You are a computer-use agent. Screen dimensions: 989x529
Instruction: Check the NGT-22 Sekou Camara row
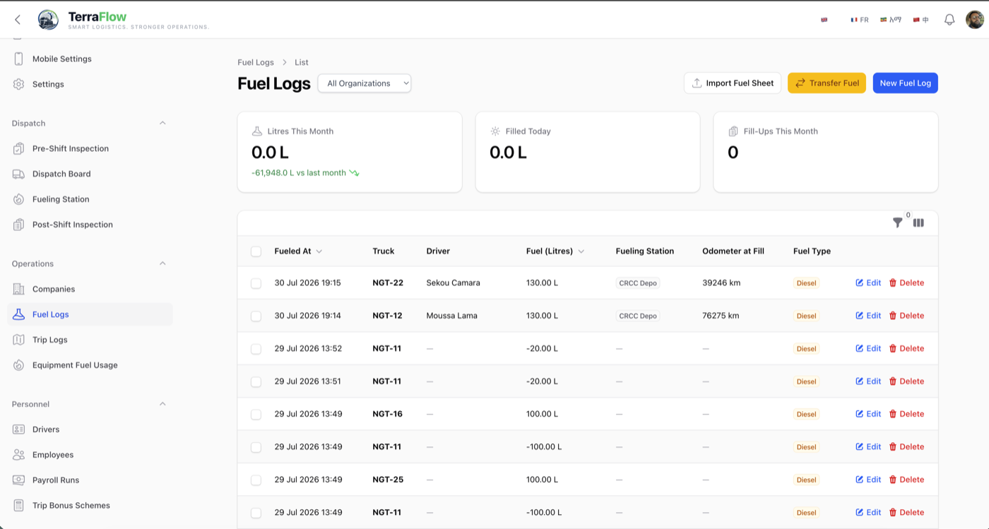[x=256, y=283]
